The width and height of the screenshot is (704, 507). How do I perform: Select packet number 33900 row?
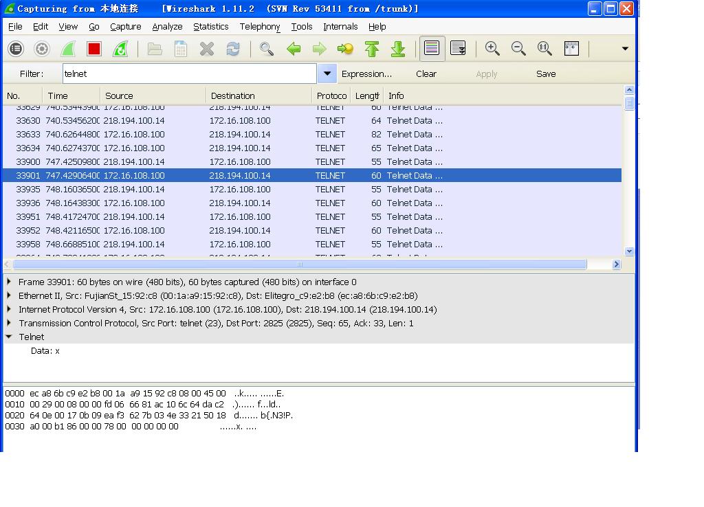pyautogui.click(x=313, y=162)
